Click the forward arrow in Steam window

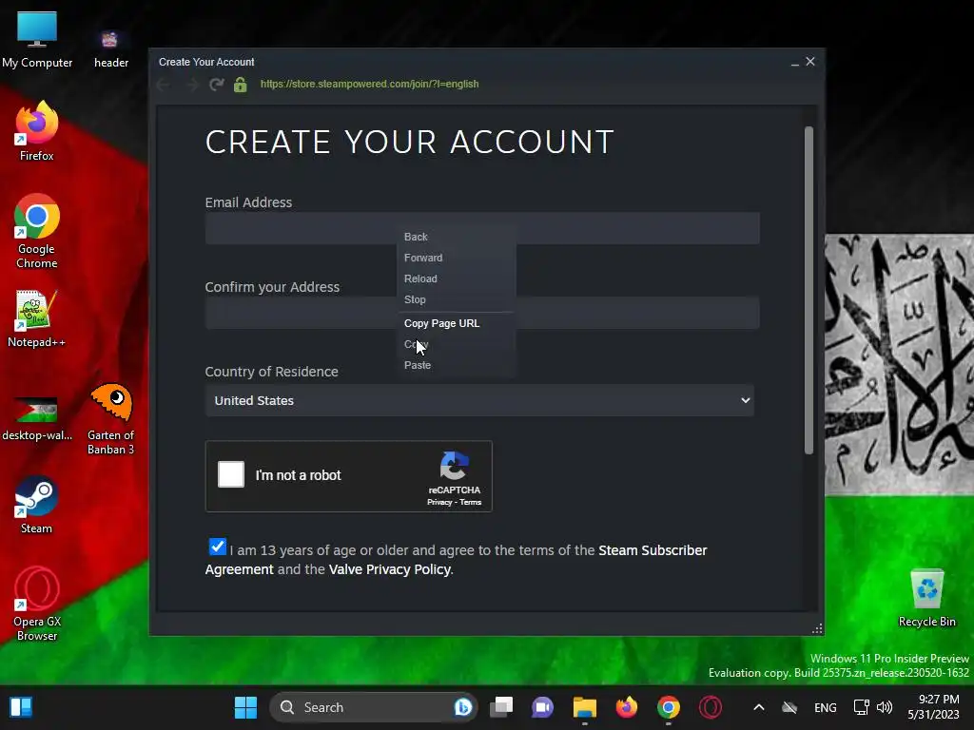point(191,85)
